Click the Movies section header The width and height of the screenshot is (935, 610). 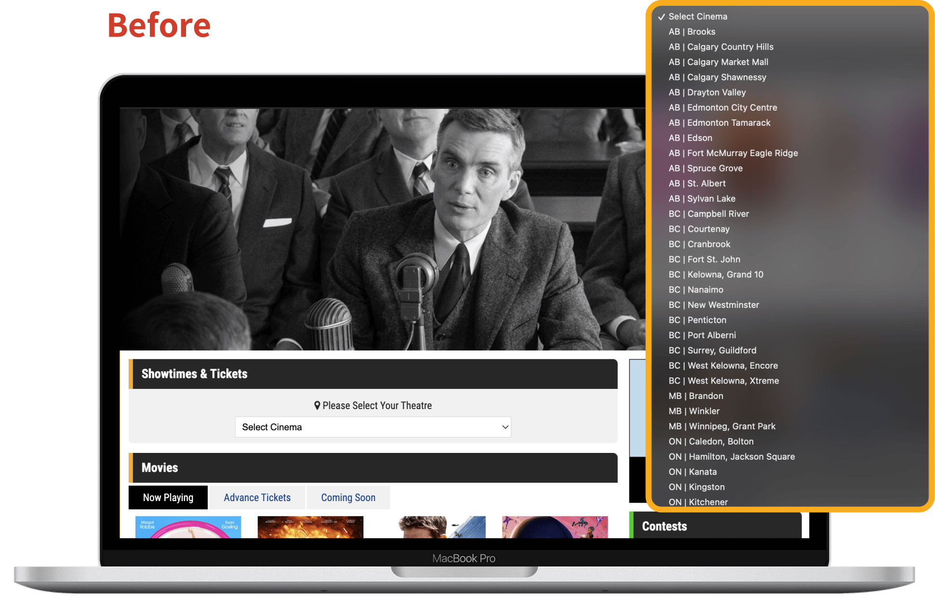click(373, 468)
